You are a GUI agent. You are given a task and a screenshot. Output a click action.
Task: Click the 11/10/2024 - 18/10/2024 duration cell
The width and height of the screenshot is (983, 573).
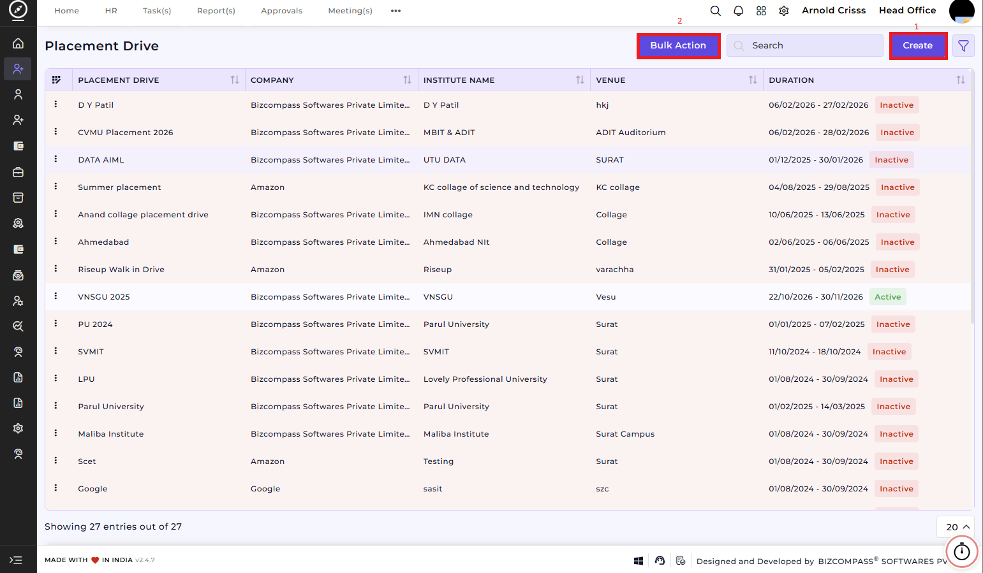pos(815,352)
